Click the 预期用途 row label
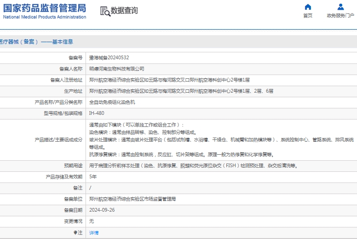The height and width of the screenshot is (239, 357). (x=73, y=166)
